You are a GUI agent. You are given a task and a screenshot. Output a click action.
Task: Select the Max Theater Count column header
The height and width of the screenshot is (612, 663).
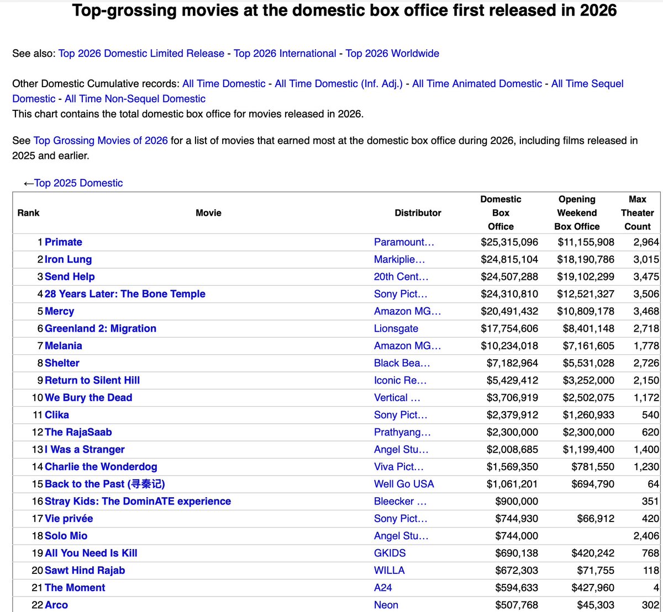[637, 213]
